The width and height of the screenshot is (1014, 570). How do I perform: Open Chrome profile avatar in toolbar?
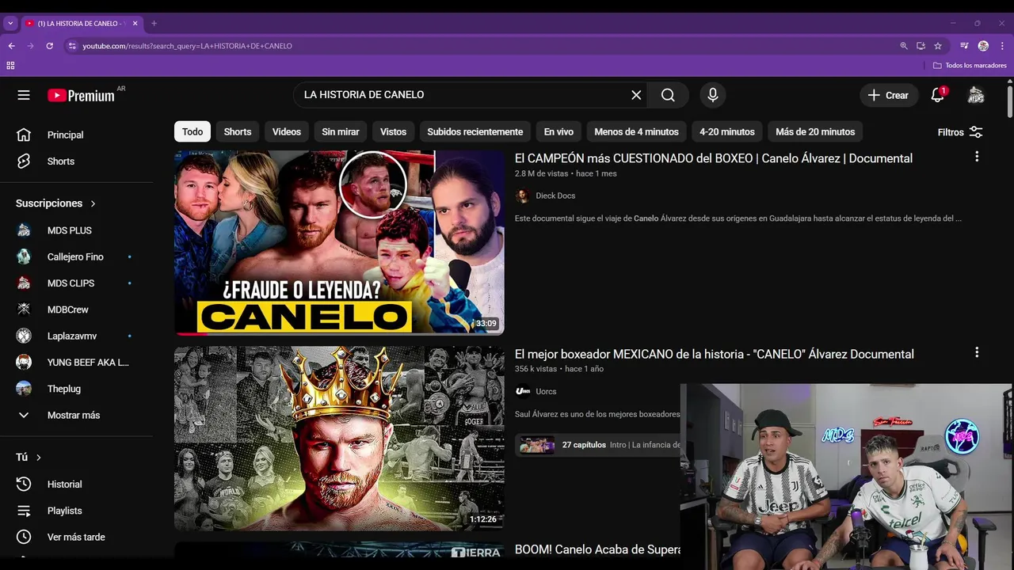point(983,46)
